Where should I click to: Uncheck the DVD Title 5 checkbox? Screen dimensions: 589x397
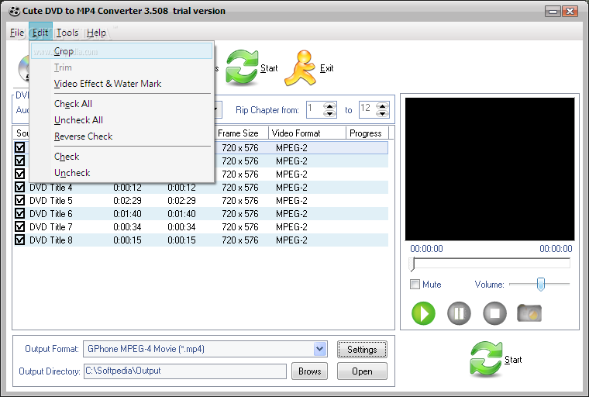pyautogui.click(x=20, y=200)
